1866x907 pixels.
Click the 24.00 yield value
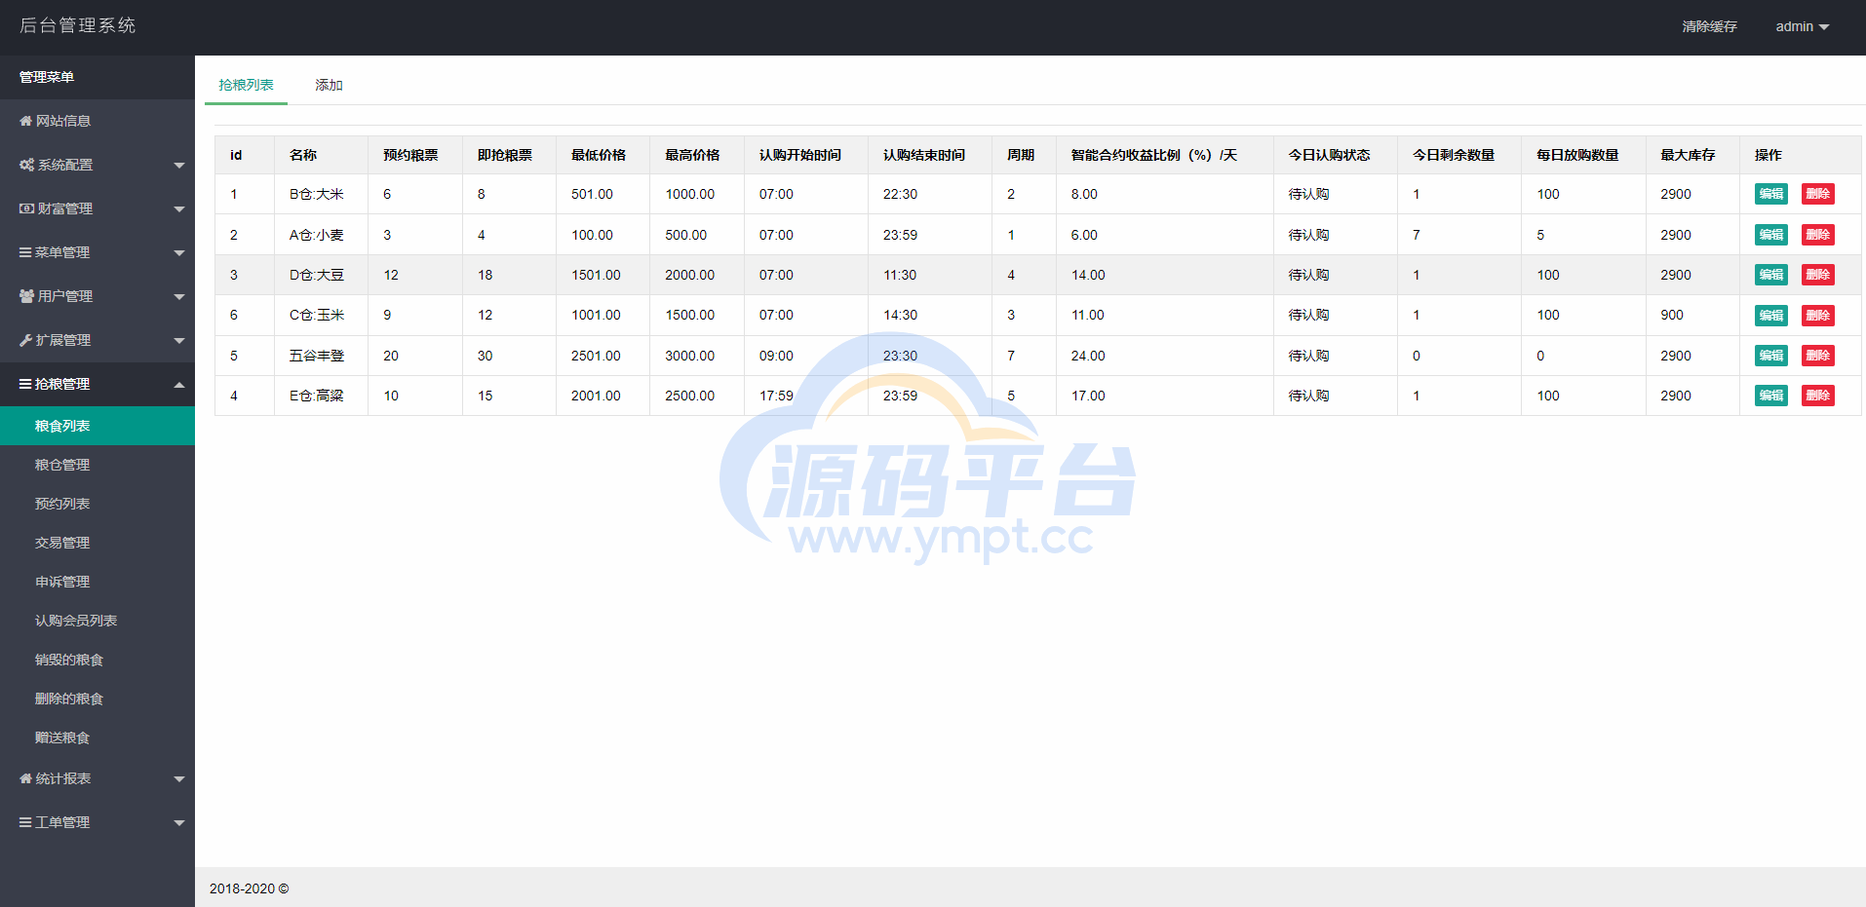click(x=1088, y=356)
